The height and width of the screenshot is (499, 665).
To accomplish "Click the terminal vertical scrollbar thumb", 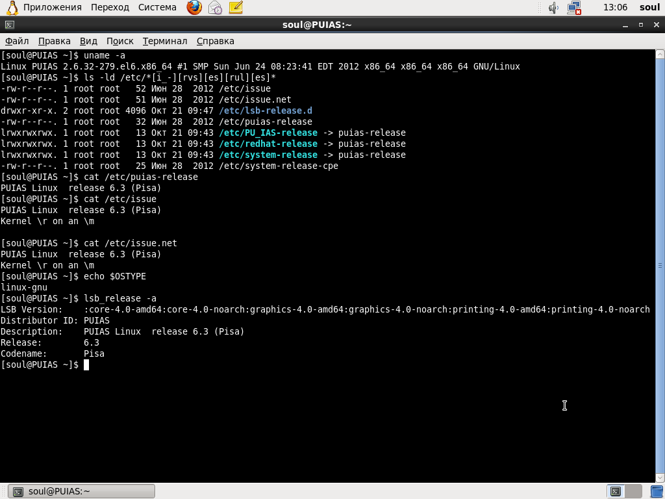I will pyautogui.click(x=660, y=266).
